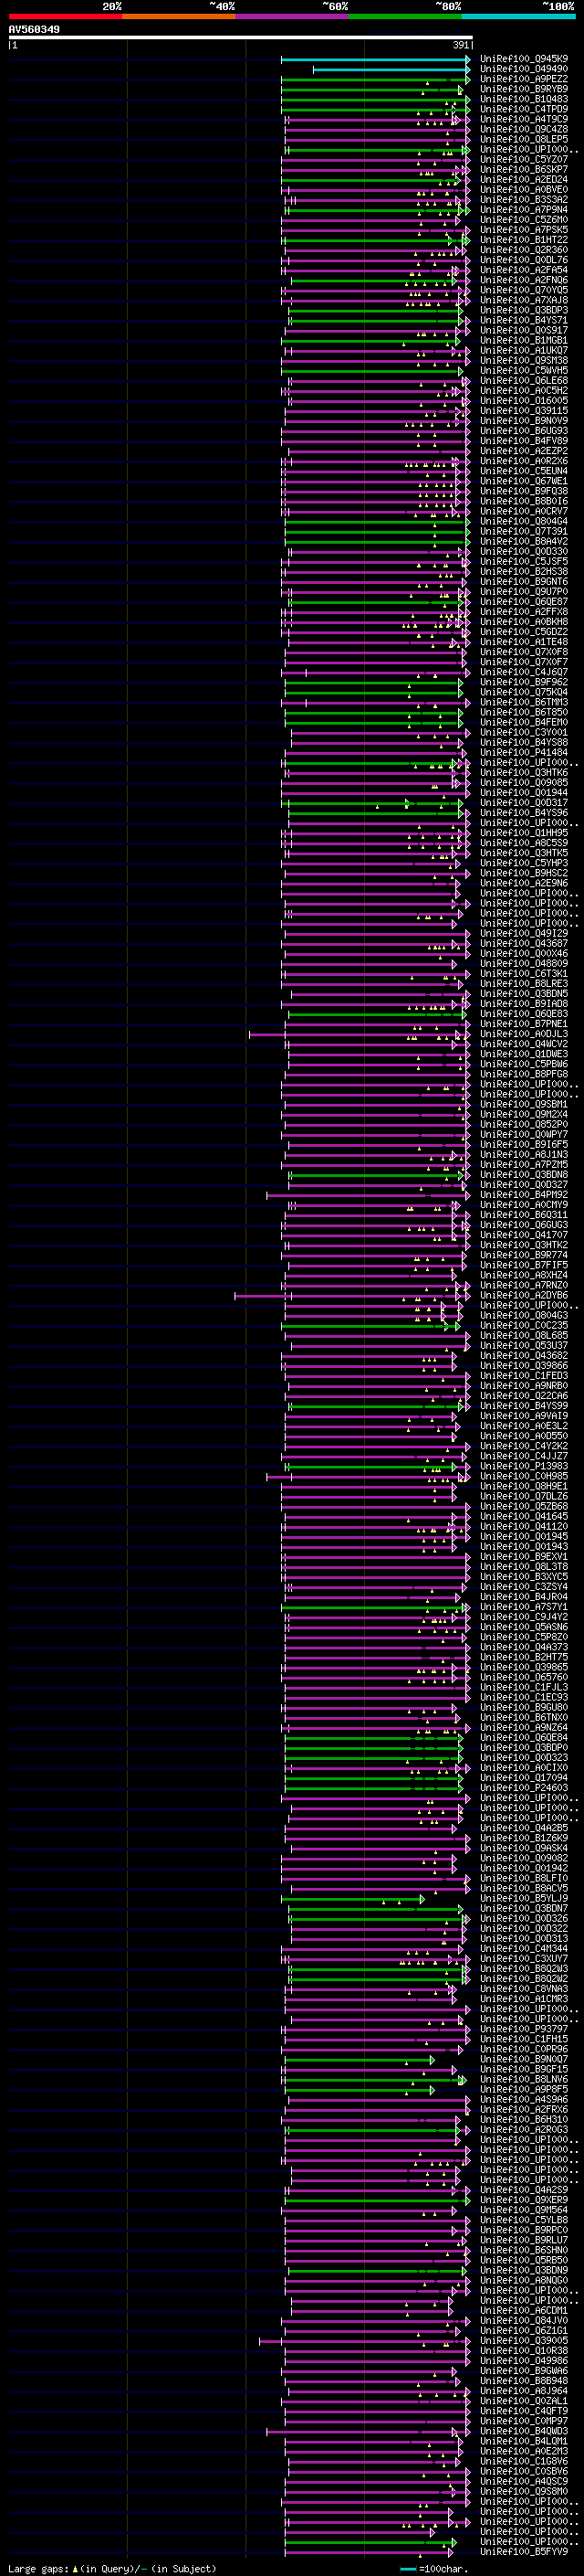Select hit label UniRef100_A8J964
Viewport: 584px width, 2576px height.
point(524,2391)
